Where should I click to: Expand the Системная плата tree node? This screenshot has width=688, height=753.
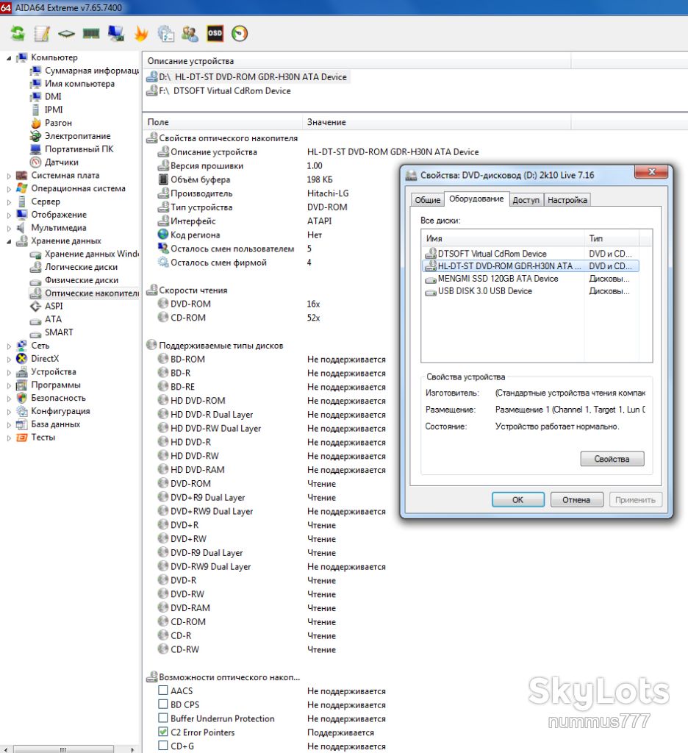9,176
